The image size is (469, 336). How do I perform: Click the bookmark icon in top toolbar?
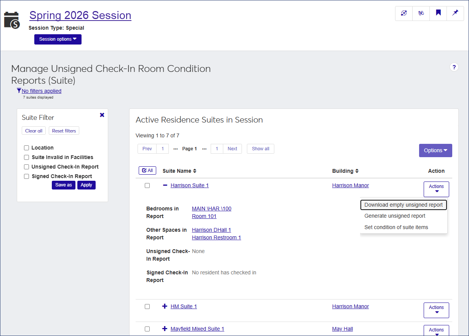click(x=438, y=13)
